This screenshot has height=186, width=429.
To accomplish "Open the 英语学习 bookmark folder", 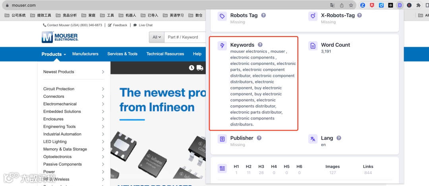I will pos(173,15).
